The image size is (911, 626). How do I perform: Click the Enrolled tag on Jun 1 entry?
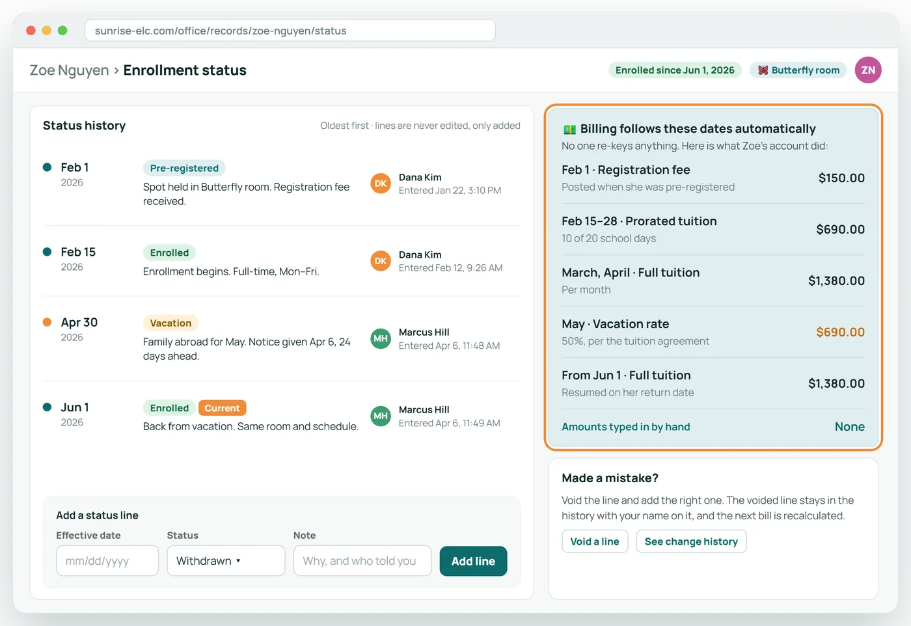[x=169, y=408]
